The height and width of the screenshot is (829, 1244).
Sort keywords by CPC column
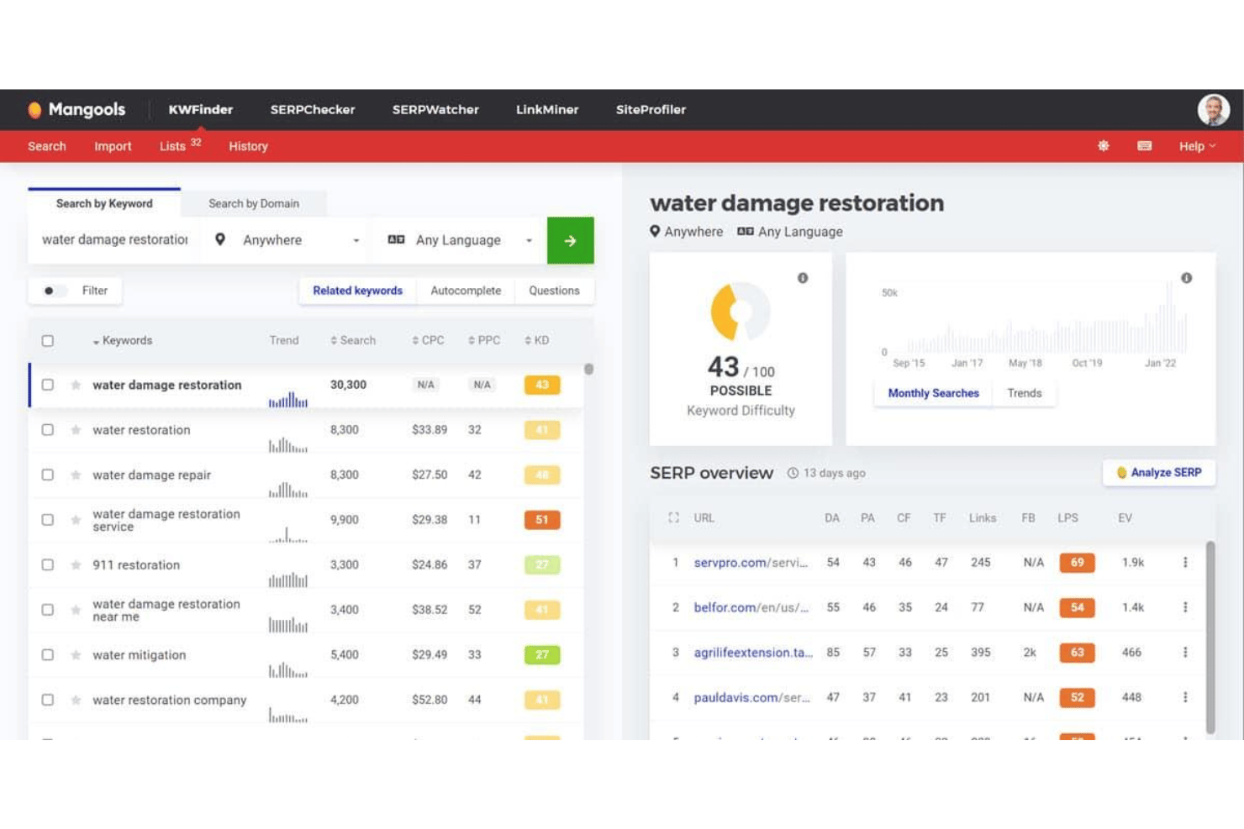[428, 341]
